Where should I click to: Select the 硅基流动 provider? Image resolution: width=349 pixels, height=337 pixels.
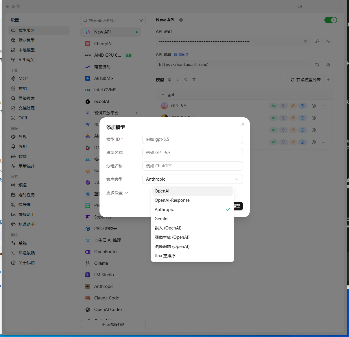point(111,67)
